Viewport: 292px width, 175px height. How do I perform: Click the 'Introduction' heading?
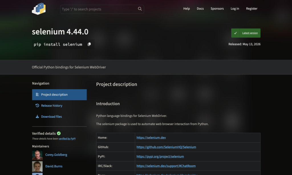pyautogui.click(x=108, y=104)
